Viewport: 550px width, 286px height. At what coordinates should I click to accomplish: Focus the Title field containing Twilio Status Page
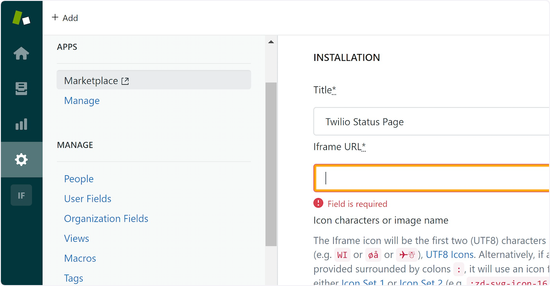(x=431, y=122)
